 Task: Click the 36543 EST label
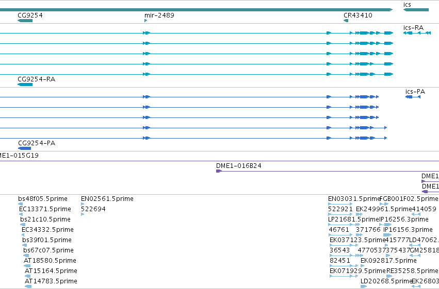pyautogui.click(x=340, y=250)
